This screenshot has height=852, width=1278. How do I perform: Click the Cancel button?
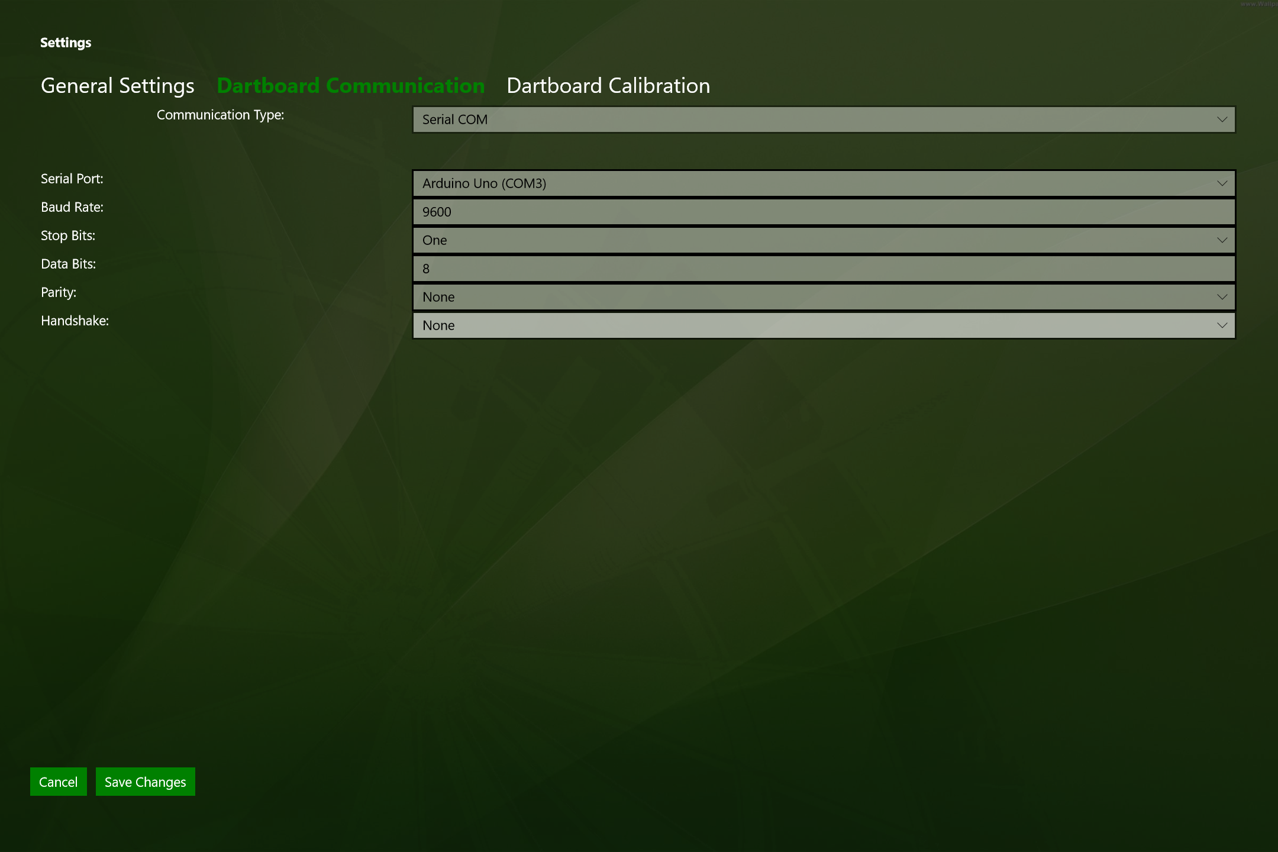[59, 782]
